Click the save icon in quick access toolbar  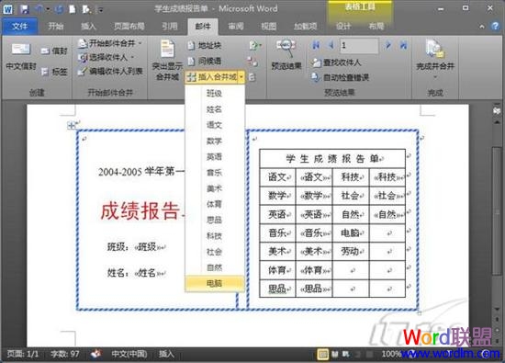(x=24, y=9)
